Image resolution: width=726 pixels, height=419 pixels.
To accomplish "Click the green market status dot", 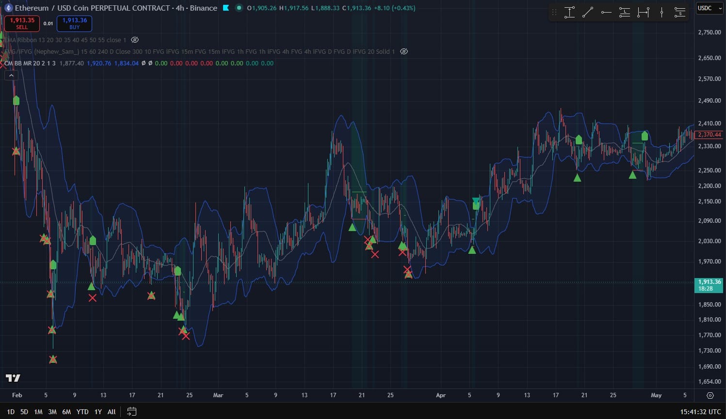I will tap(239, 8).
